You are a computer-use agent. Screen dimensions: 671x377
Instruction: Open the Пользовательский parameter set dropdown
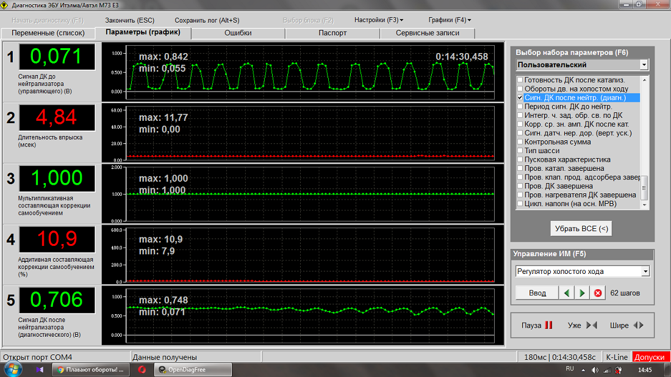coord(644,65)
